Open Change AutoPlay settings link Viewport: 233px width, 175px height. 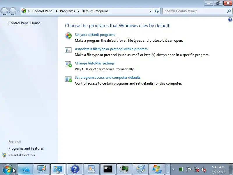coord(95,63)
